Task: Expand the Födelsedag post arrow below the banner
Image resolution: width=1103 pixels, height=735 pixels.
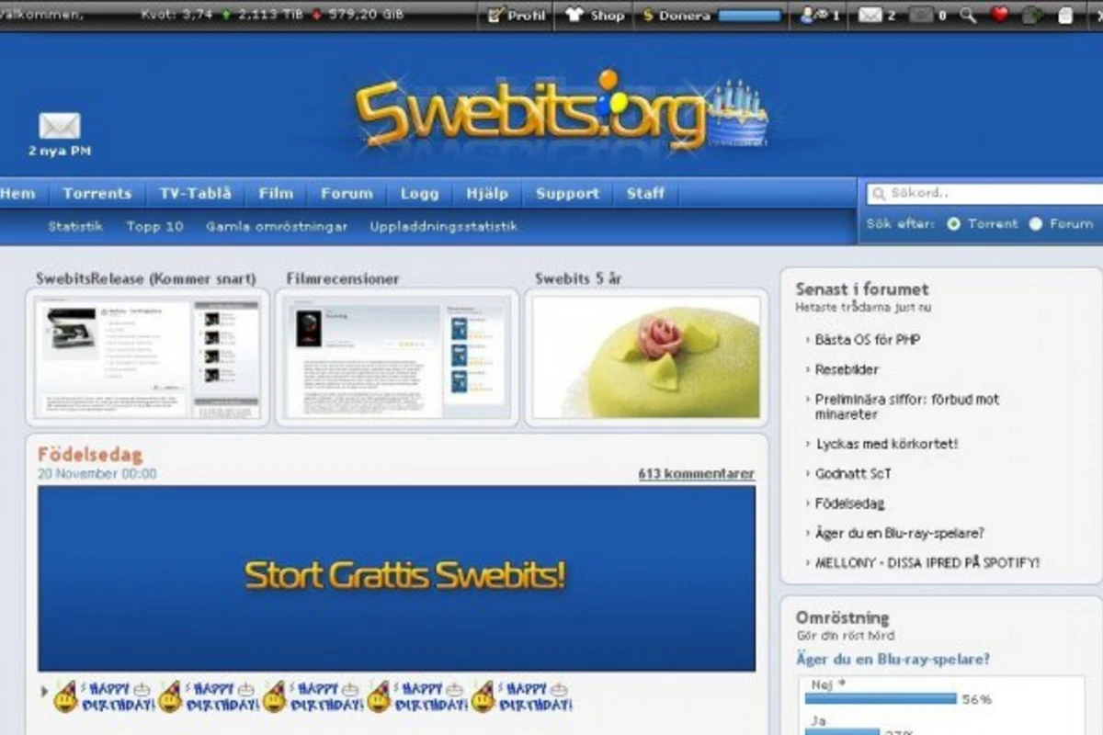Action: [x=44, y=691]
